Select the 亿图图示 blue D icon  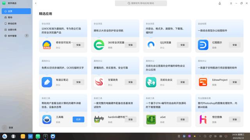pyautogui.click(x=203, y=45)
